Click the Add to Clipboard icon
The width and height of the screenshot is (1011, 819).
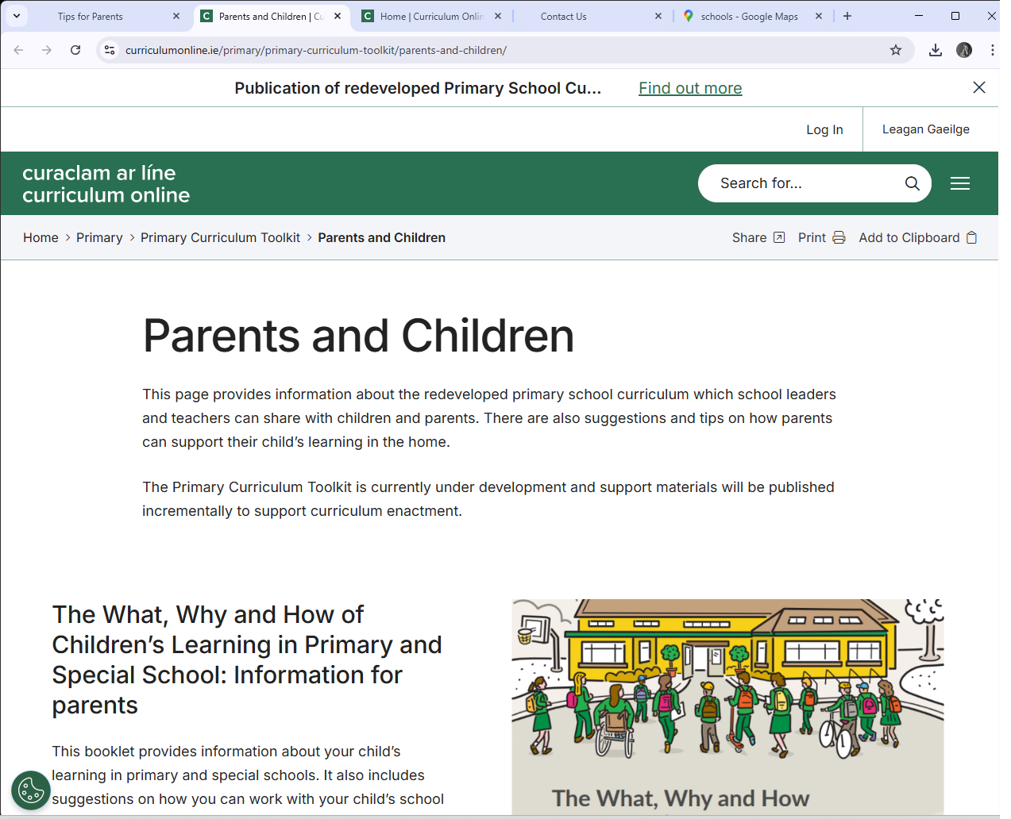click(972, 237)
